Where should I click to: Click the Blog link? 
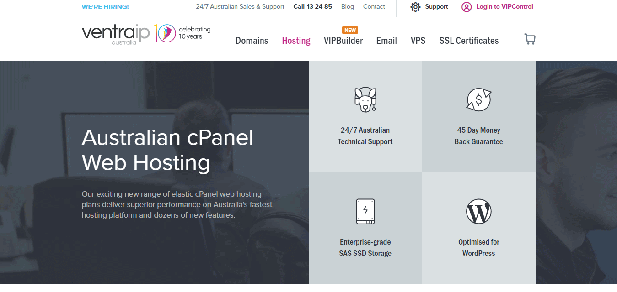coord(348,7)
